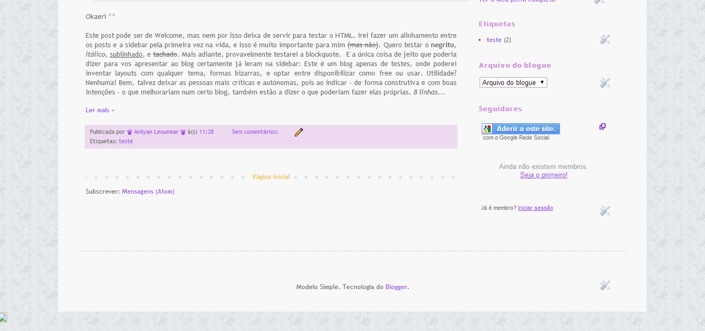Click the italic word itálico
Screen dimensions: 705x331
(x=96, y=55)
